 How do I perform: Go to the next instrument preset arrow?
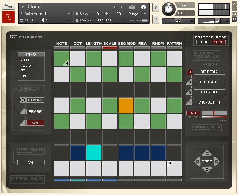click(x=121, y=7)
